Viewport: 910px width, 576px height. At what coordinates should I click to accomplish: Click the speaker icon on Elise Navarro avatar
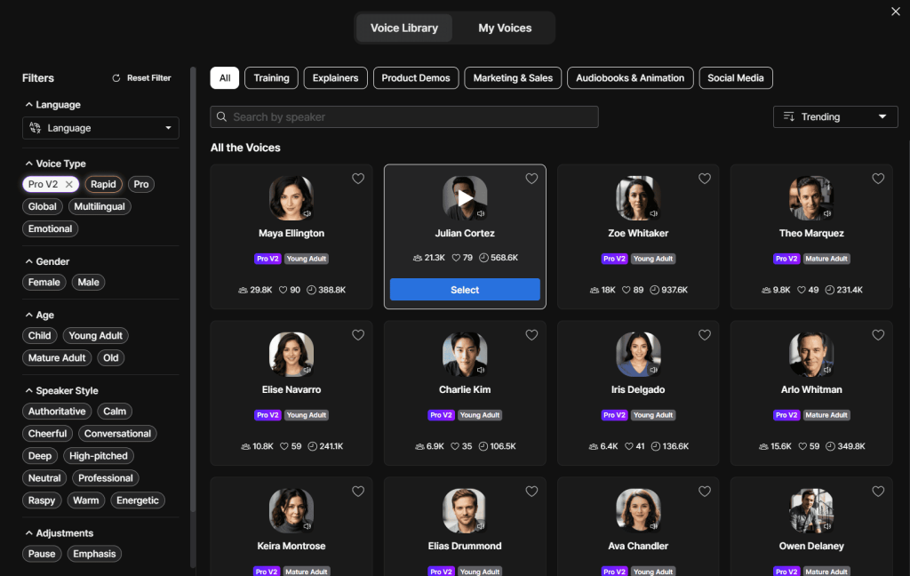(307, 370)
